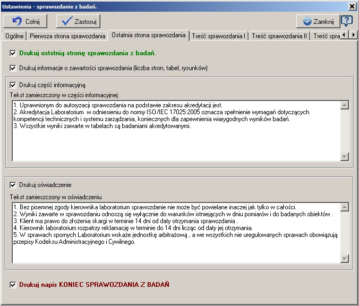The height and width of the screenshot is (306, 359).
Task: Toggle the Drukuj część informacyjną checkbox
Action: (x=13, y=85)
